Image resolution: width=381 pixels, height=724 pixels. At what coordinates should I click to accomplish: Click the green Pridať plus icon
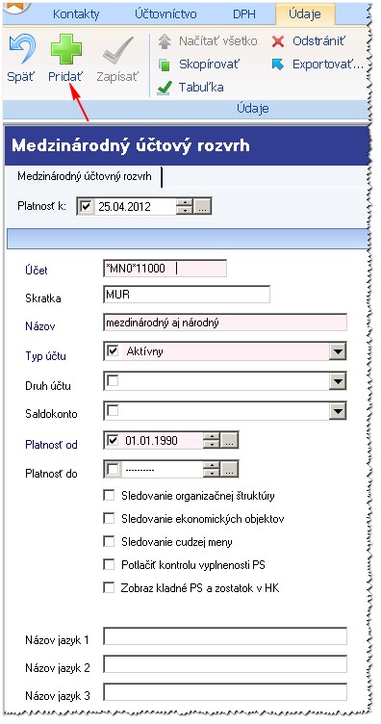pyautogui.click(x=66, y=49)
